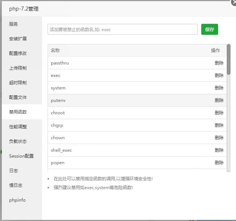236x221 pixels.
Task: Click the green 保存 button
Action: pyautogui.click(x=209, y=29)
